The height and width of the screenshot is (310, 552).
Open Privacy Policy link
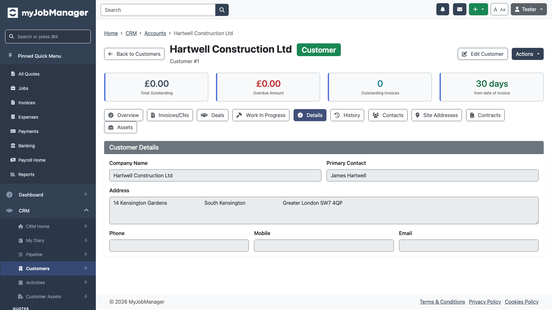coord(485,302)
